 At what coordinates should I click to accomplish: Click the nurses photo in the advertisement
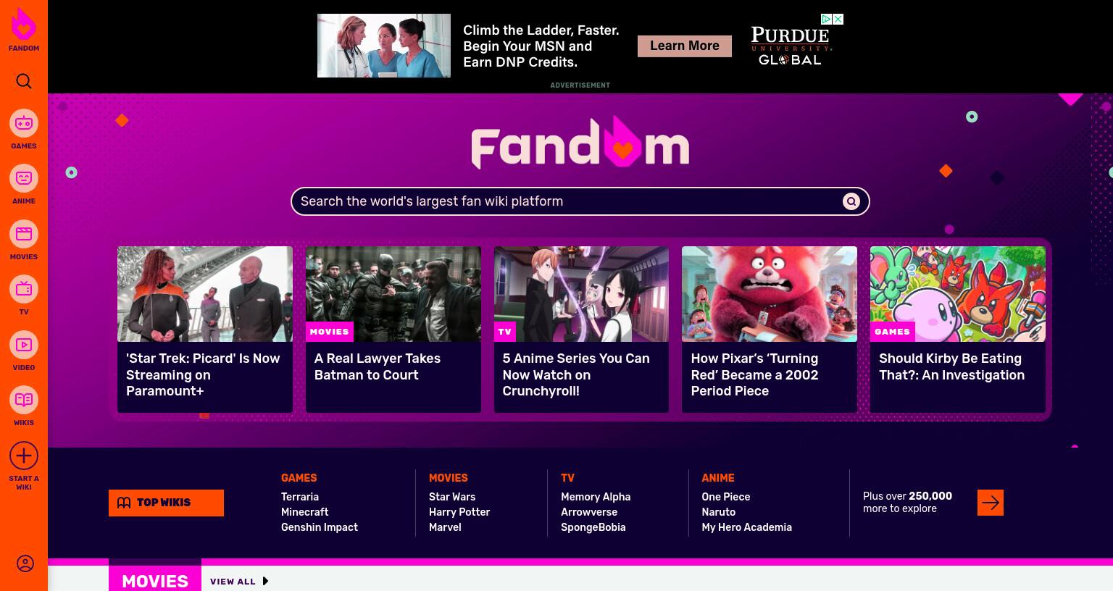(x=384, y=46)
